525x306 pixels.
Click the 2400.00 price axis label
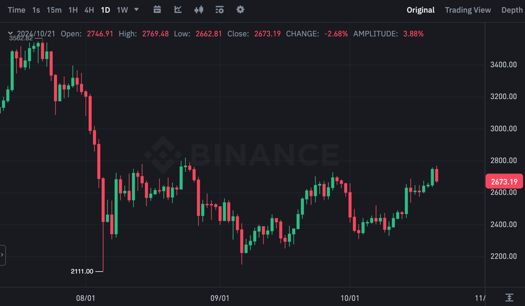click(x=504, y=224)
